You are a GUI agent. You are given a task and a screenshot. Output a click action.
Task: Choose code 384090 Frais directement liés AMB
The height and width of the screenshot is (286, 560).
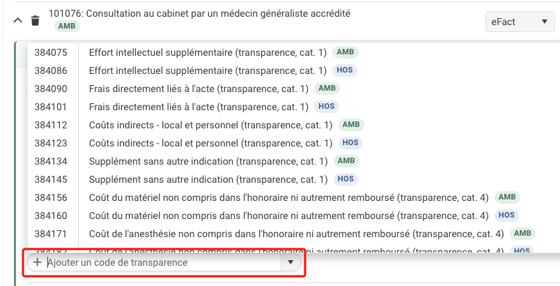[293, 89]
